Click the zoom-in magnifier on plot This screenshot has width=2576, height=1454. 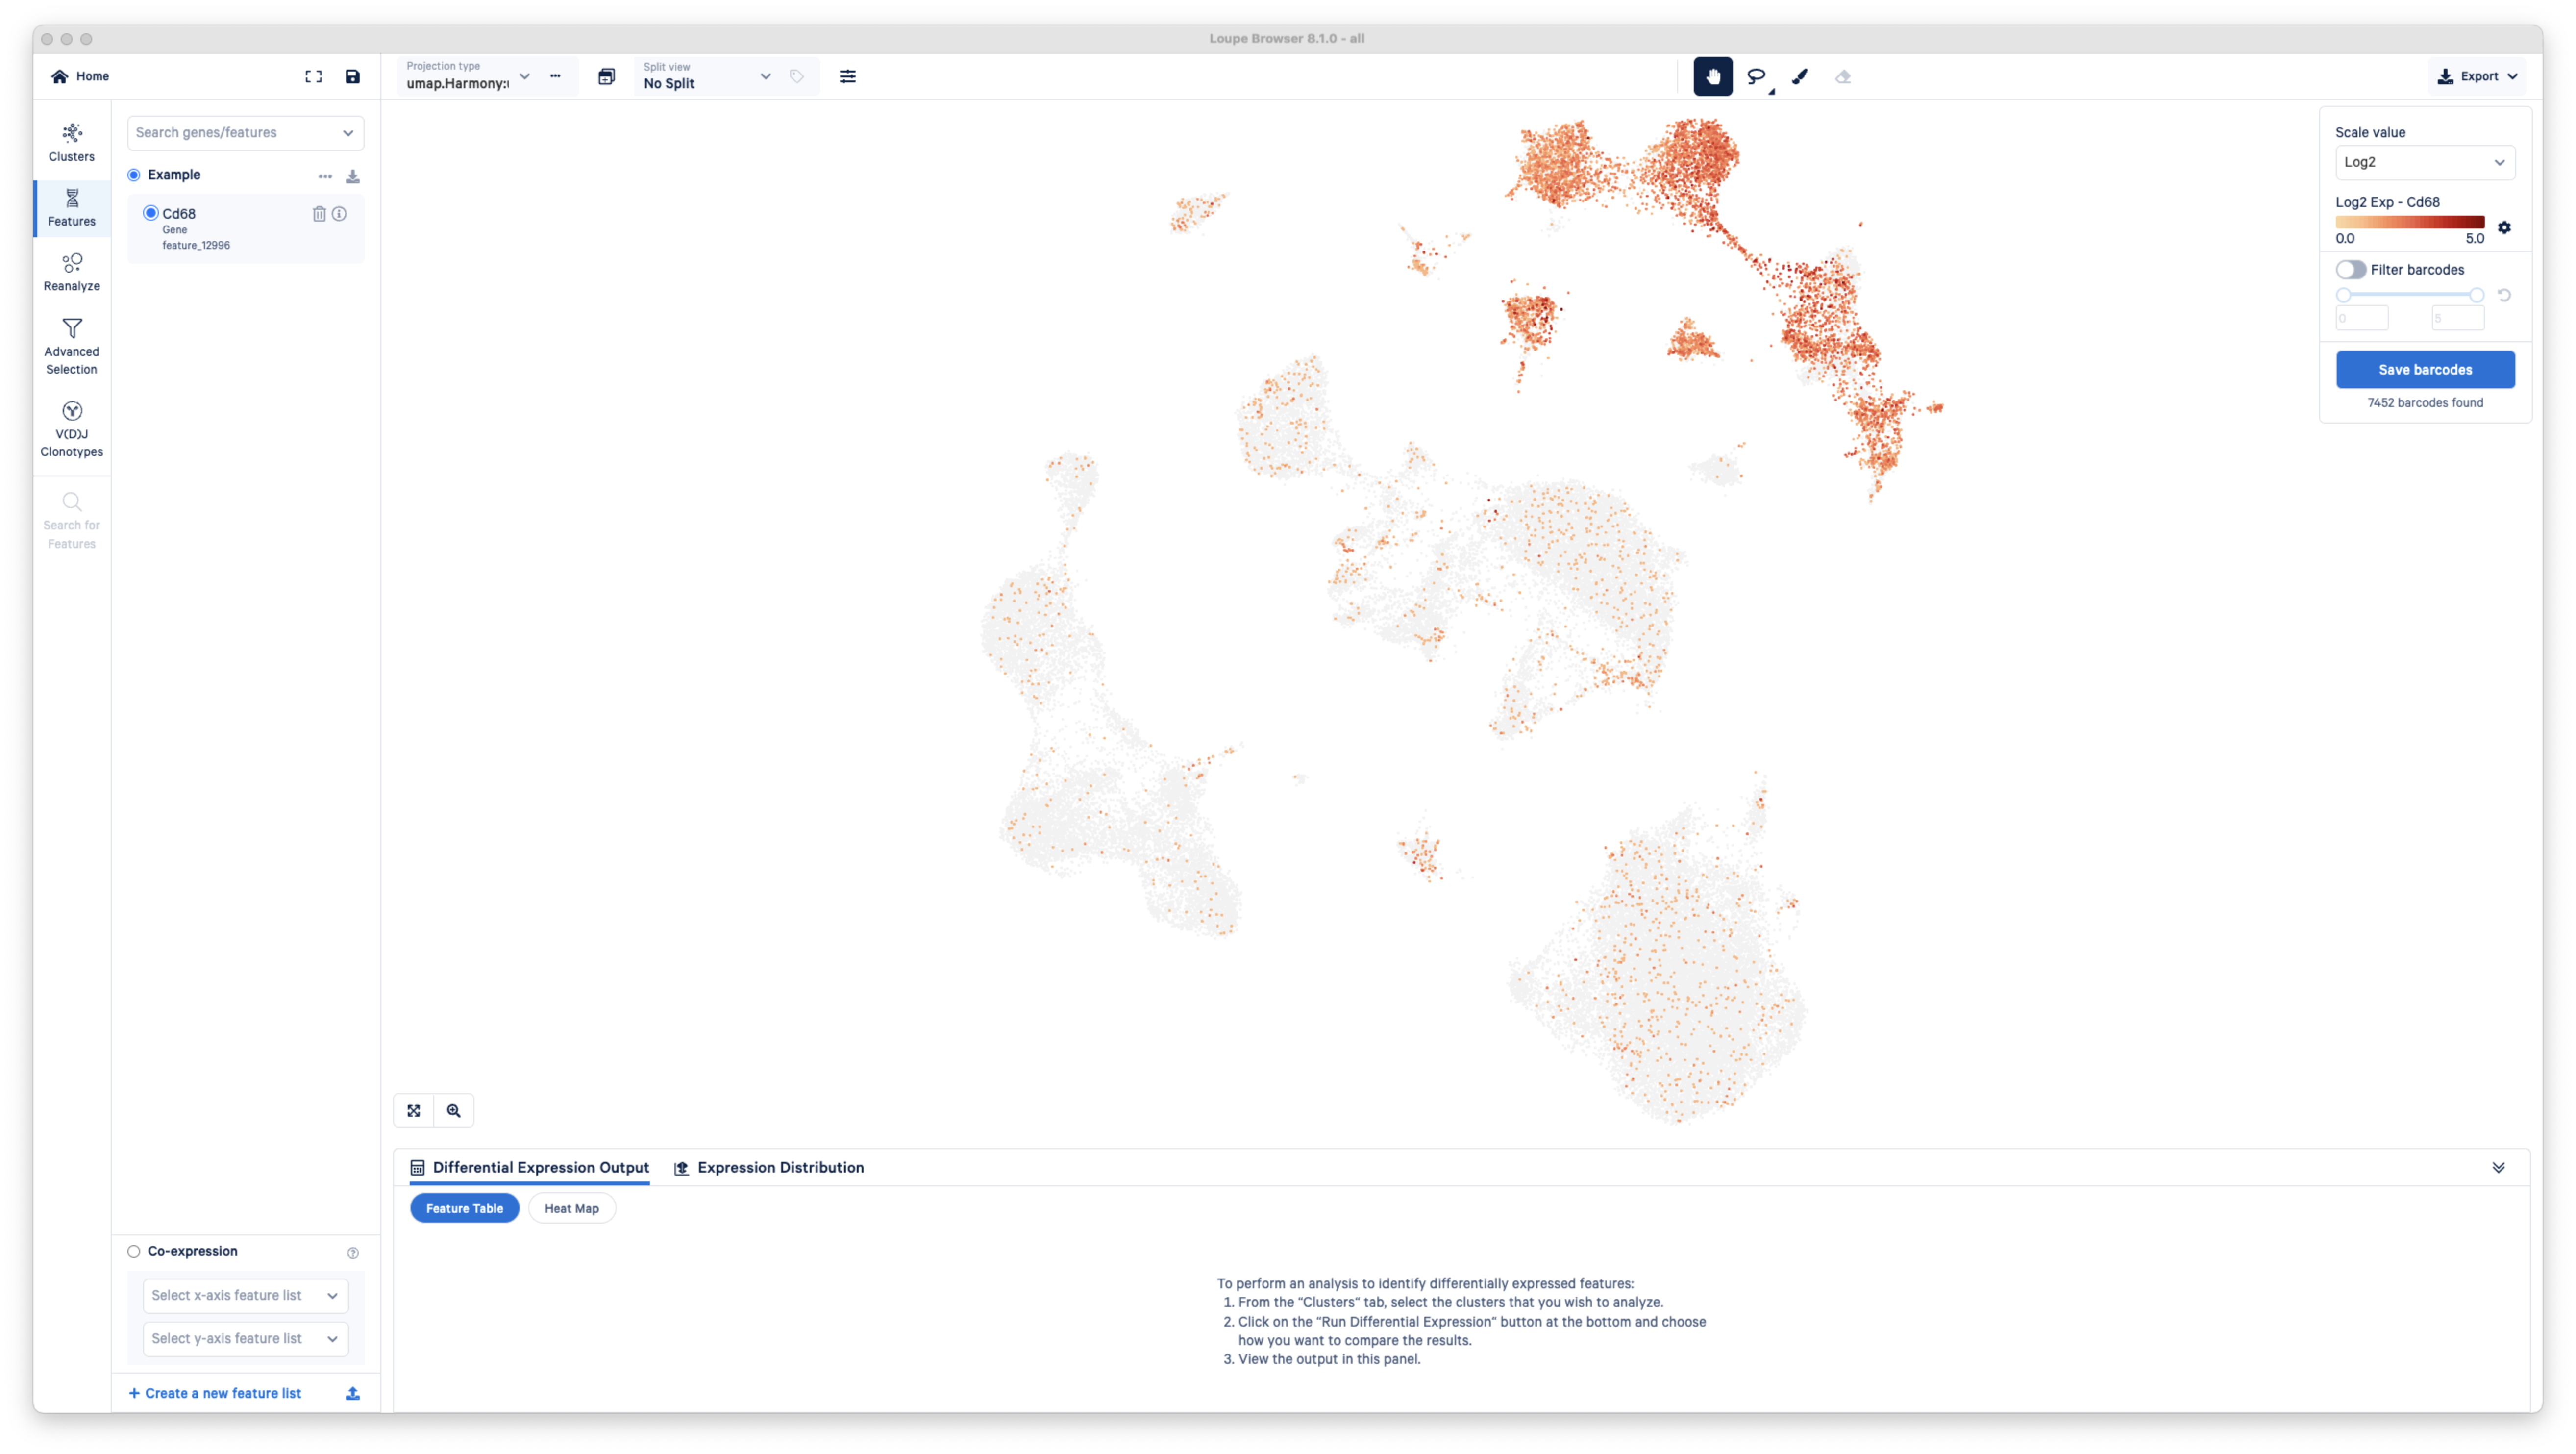click(x=454, y=1110)
